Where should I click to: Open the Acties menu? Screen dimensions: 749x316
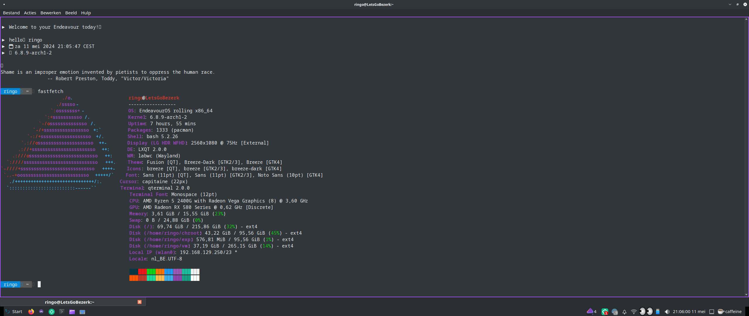click(30, 13)
